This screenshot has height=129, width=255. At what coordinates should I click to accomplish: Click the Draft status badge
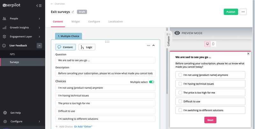coord(82,12)
